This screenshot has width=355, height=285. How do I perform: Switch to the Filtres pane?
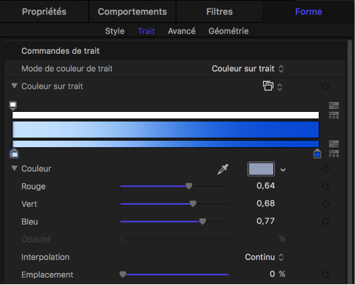coord(219,11)
